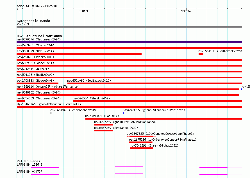Click the DGV Structural Variants track title
The height and width of the screenshot is (178, 250).
pos(39,36)
